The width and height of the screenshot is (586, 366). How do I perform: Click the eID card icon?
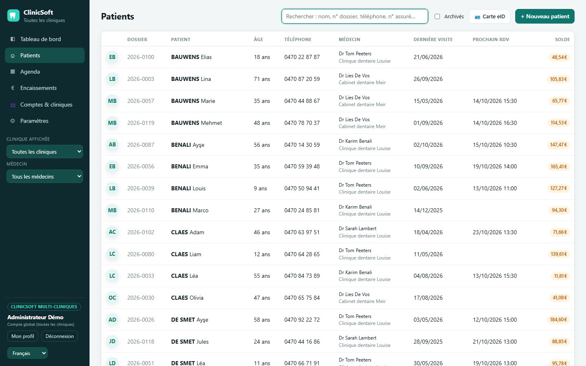(477, 17)
